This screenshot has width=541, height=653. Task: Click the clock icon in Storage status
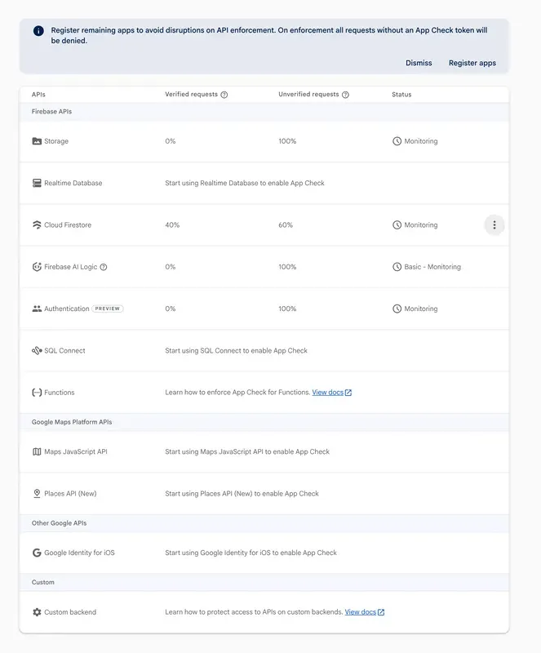[397, 141]
